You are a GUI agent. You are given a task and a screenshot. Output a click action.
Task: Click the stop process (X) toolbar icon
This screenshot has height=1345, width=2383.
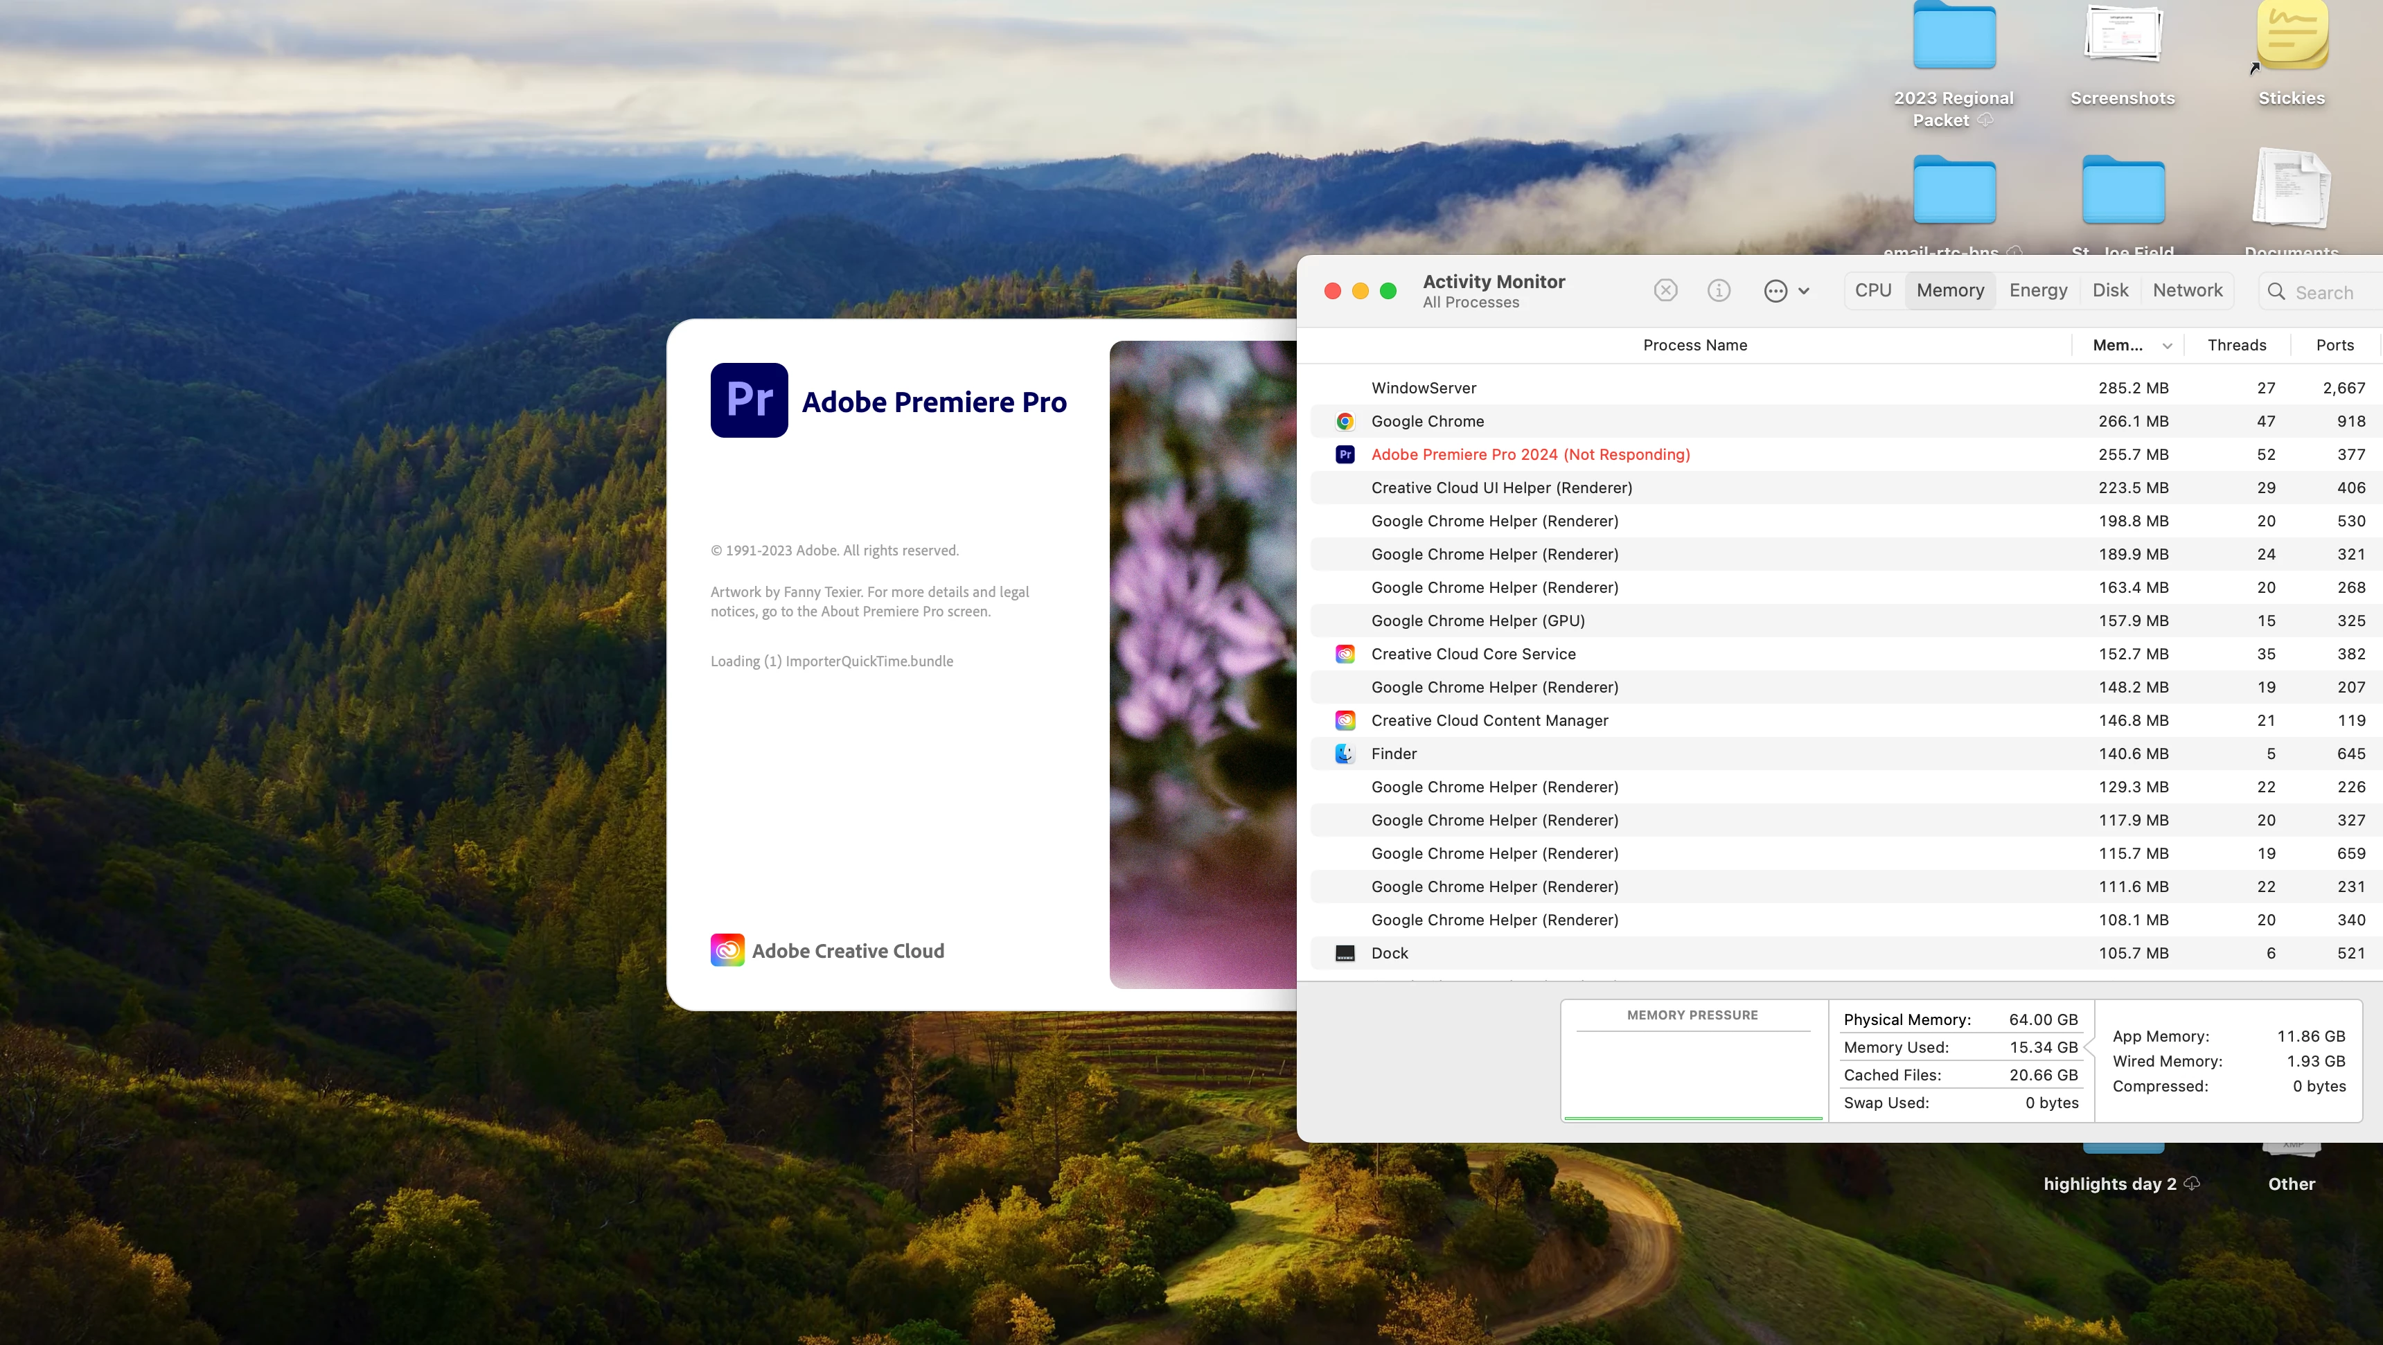[x=1665, y=290]
